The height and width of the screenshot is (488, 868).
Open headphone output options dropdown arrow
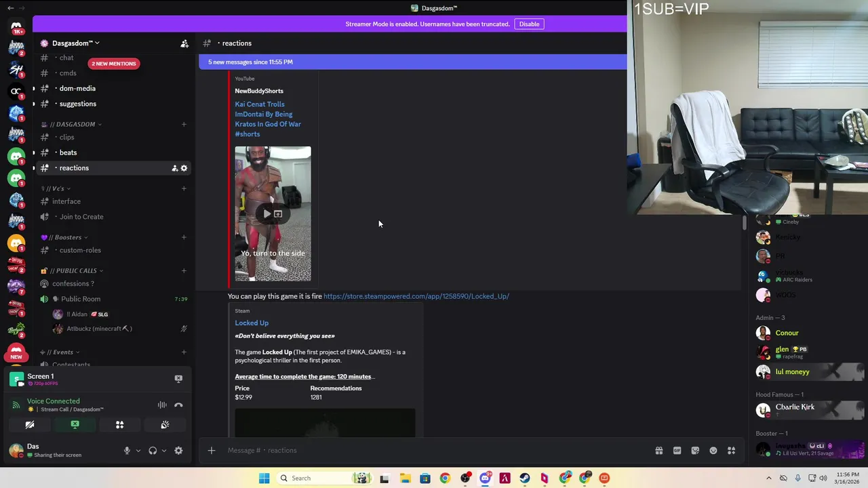pyautogui.click(x=163, y=451)
